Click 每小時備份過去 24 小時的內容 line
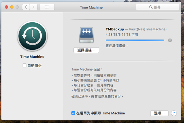 tap(95, 80)
